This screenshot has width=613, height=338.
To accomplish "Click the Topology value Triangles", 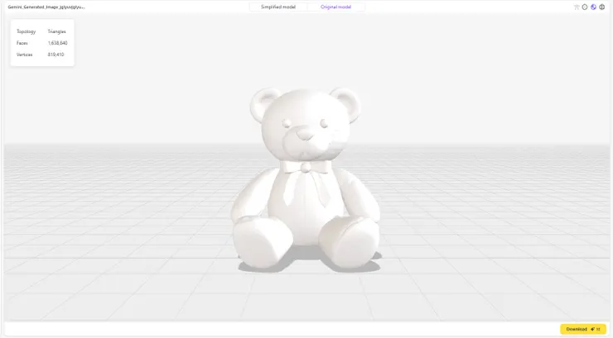I will [x=56, y=31].
